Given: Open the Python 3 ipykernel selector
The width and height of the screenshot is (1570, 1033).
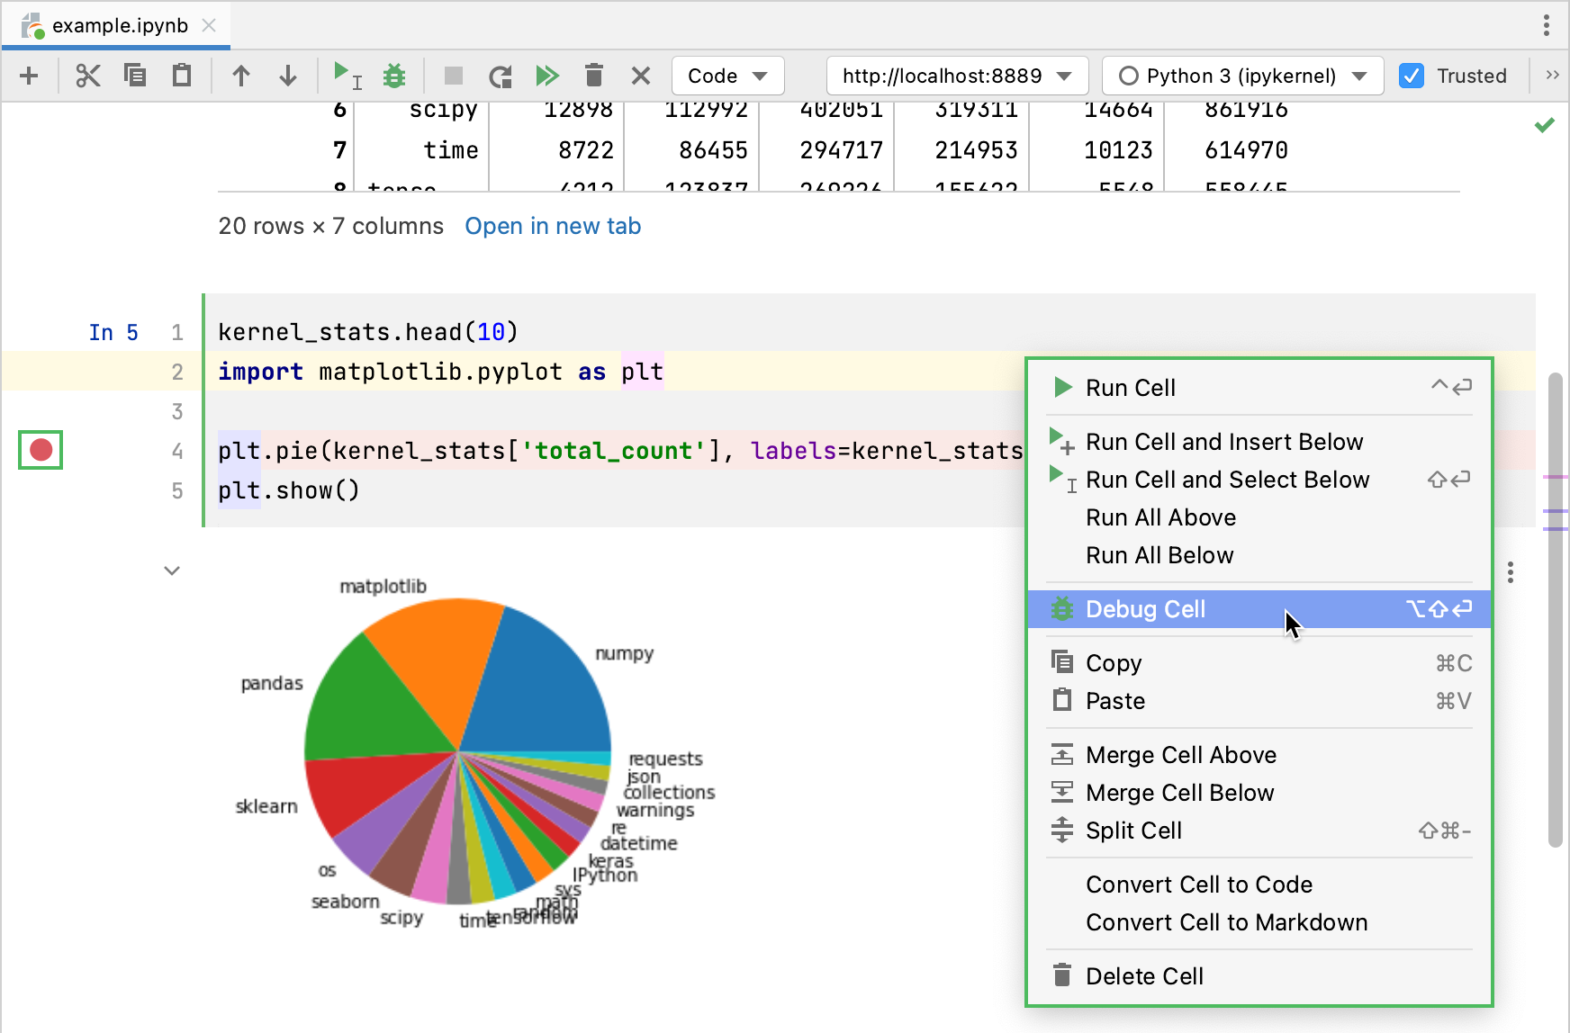Looking at the screenshot, I should [1243, 76].
